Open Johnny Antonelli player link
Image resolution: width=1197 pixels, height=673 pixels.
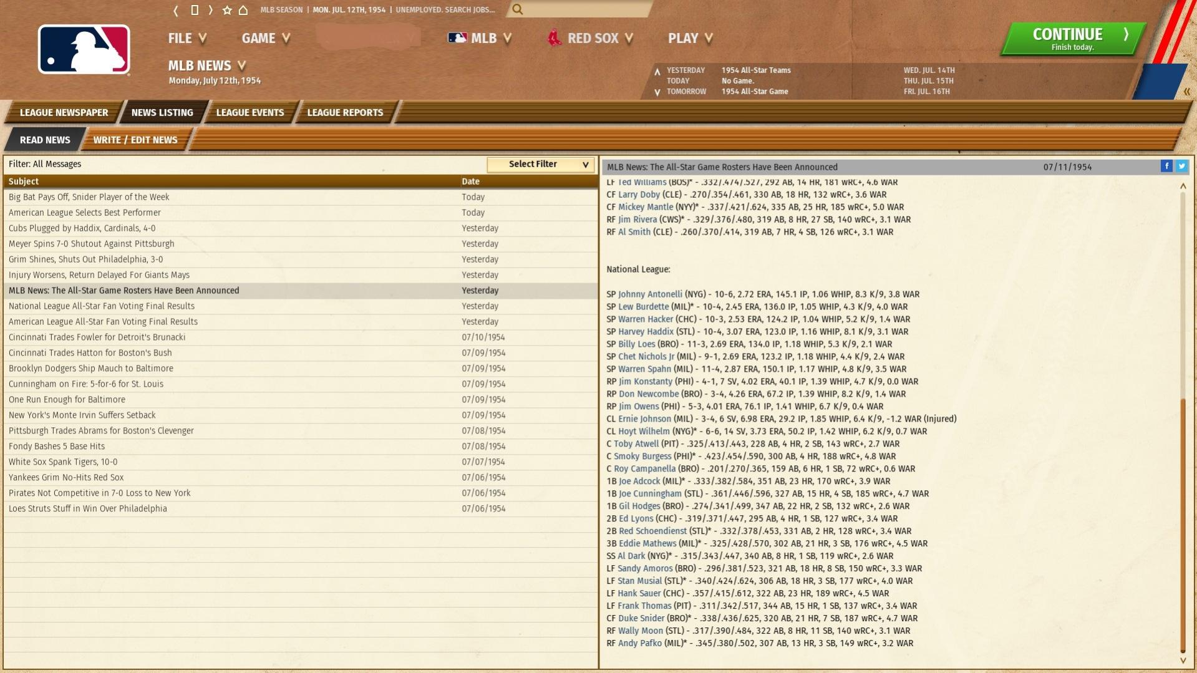pyautogui.click(x=650, y=294)
